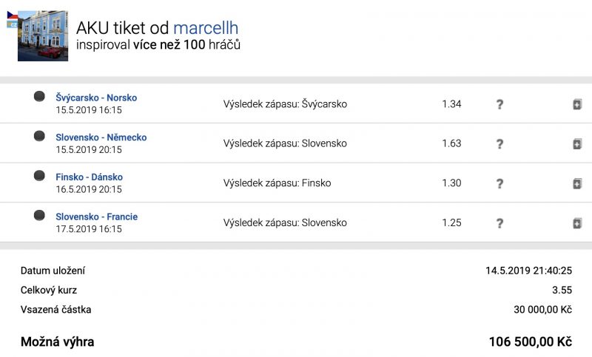Viewport: 592px width, 357px height.
Task: Click the 106 500,00 Kč possible win amount
Action: point(530,342)
